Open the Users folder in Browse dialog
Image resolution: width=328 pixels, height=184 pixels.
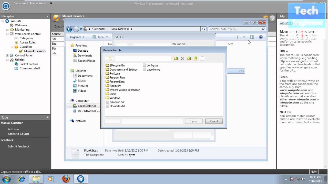pyautogui.click(x=111, y=94)
